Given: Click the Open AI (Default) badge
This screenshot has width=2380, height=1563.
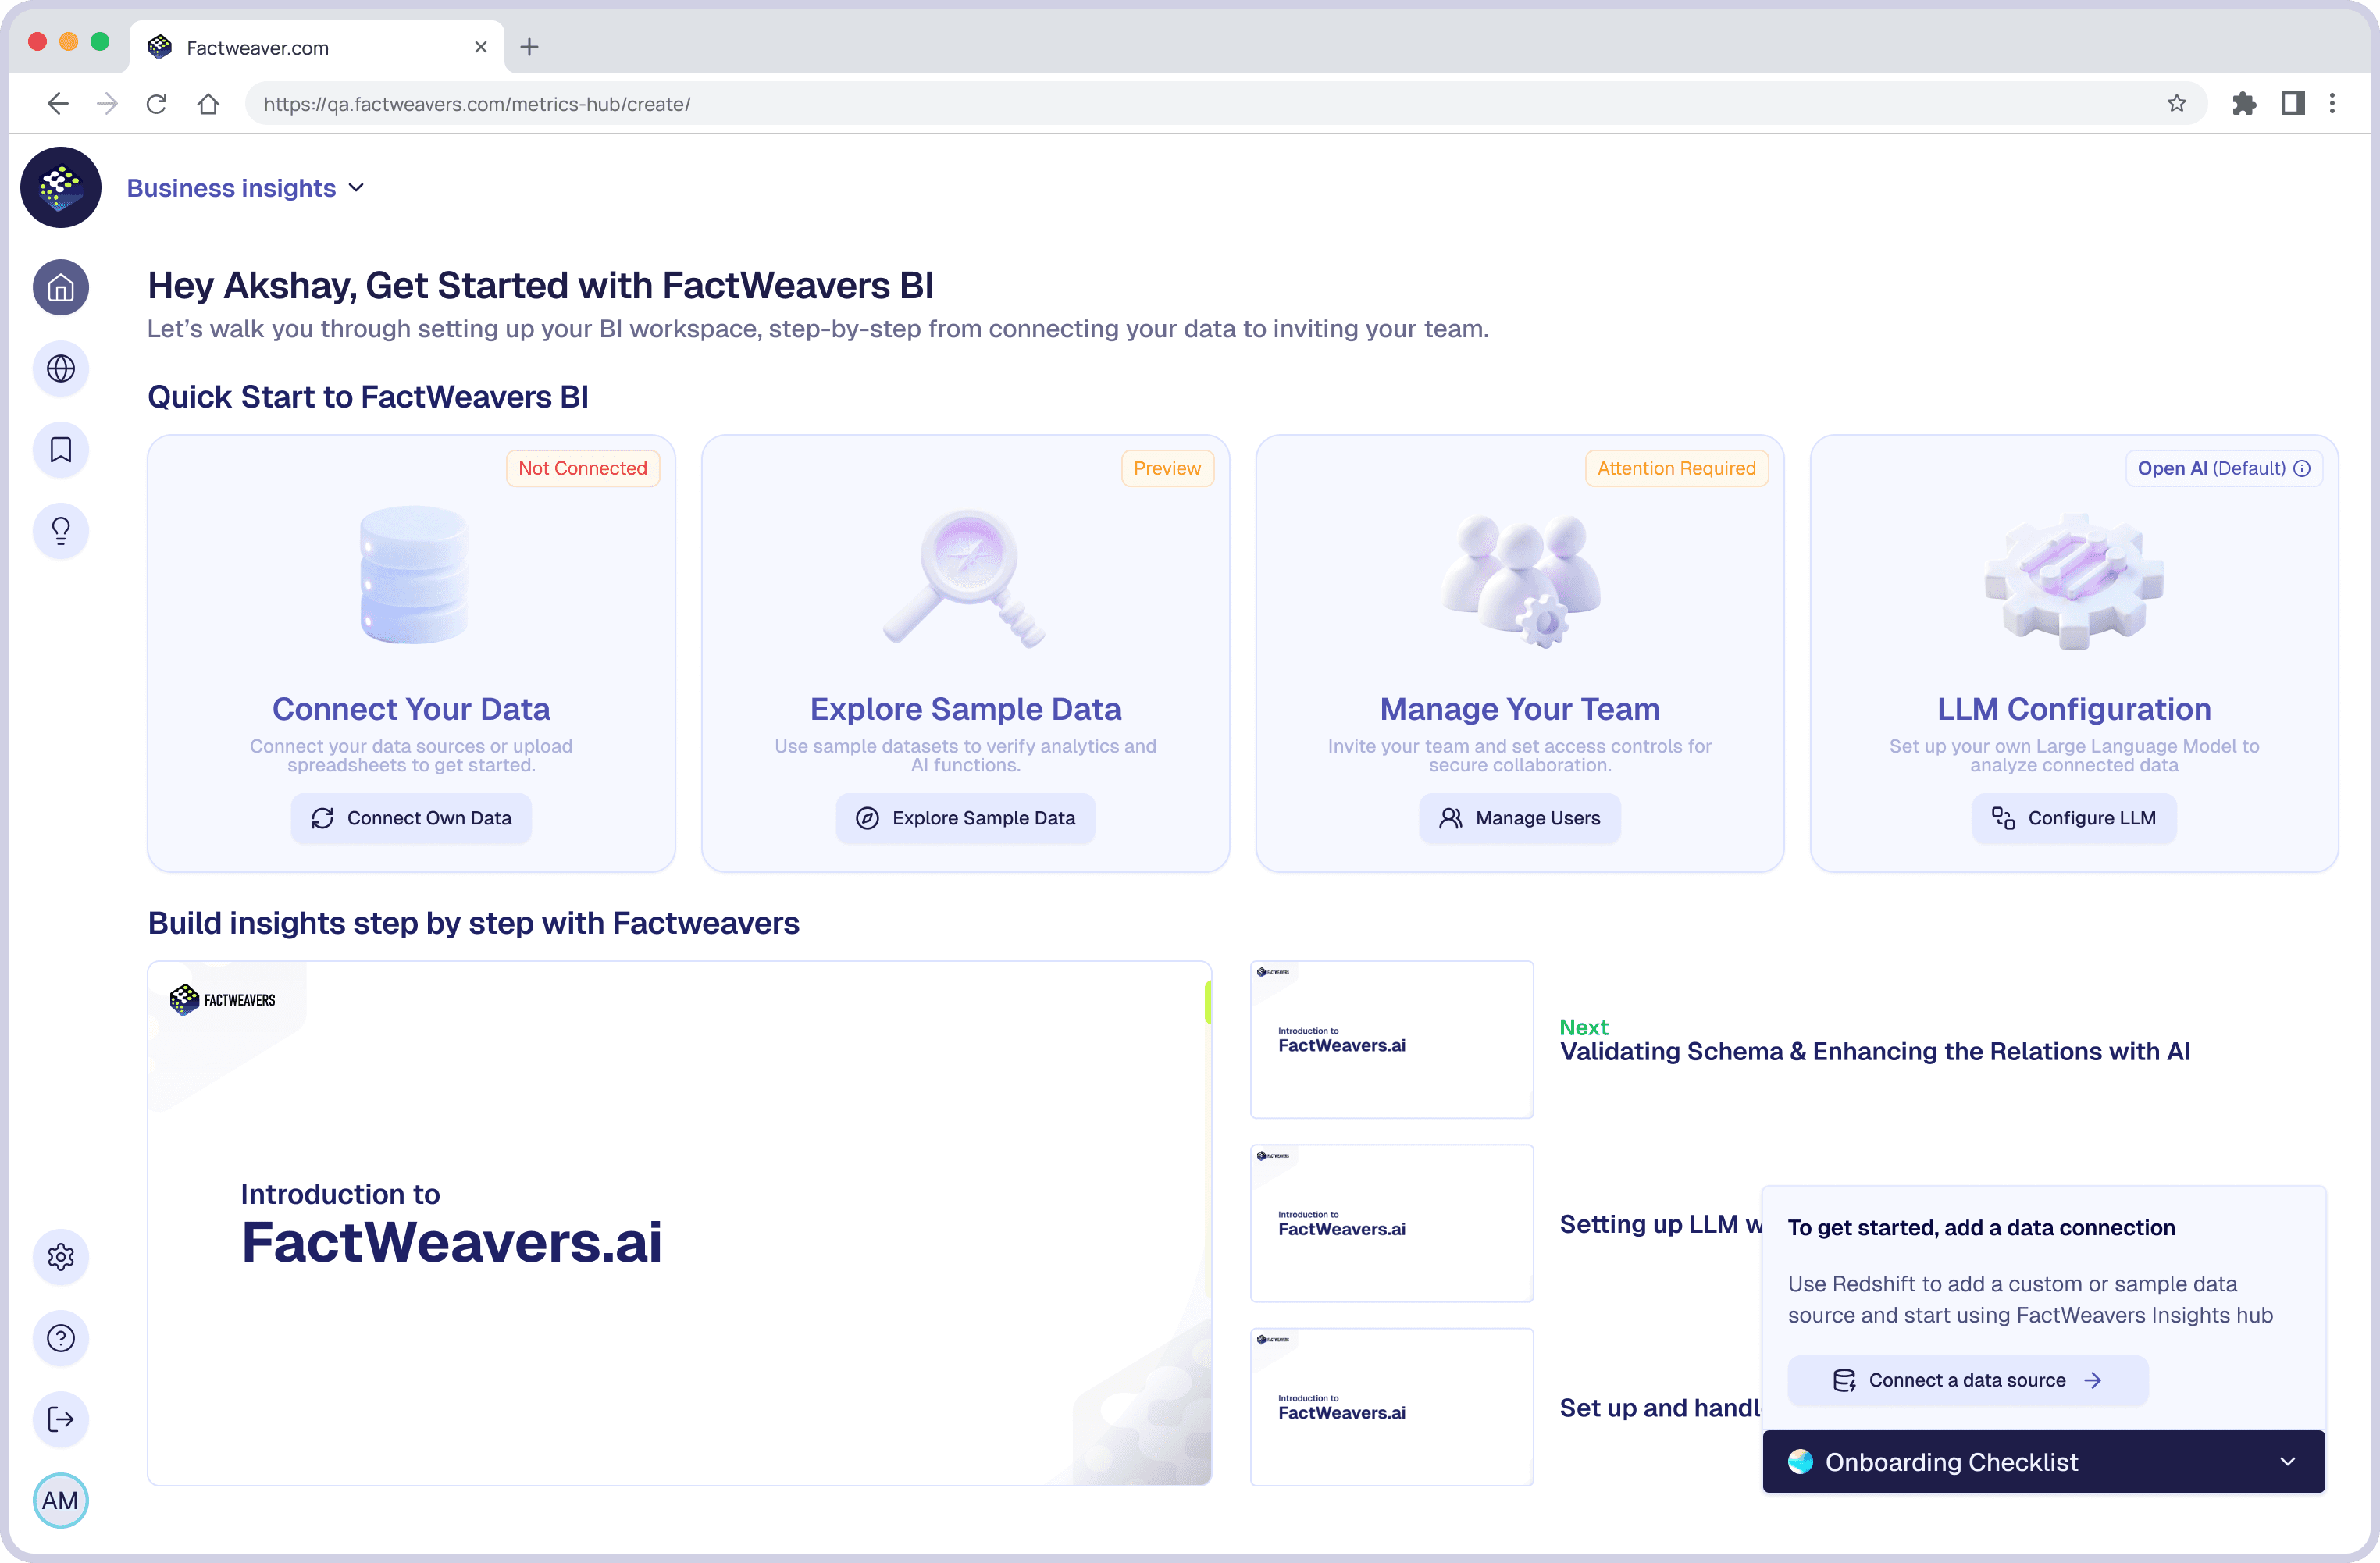Looking at the screenshot, I should pos(2224,468).
